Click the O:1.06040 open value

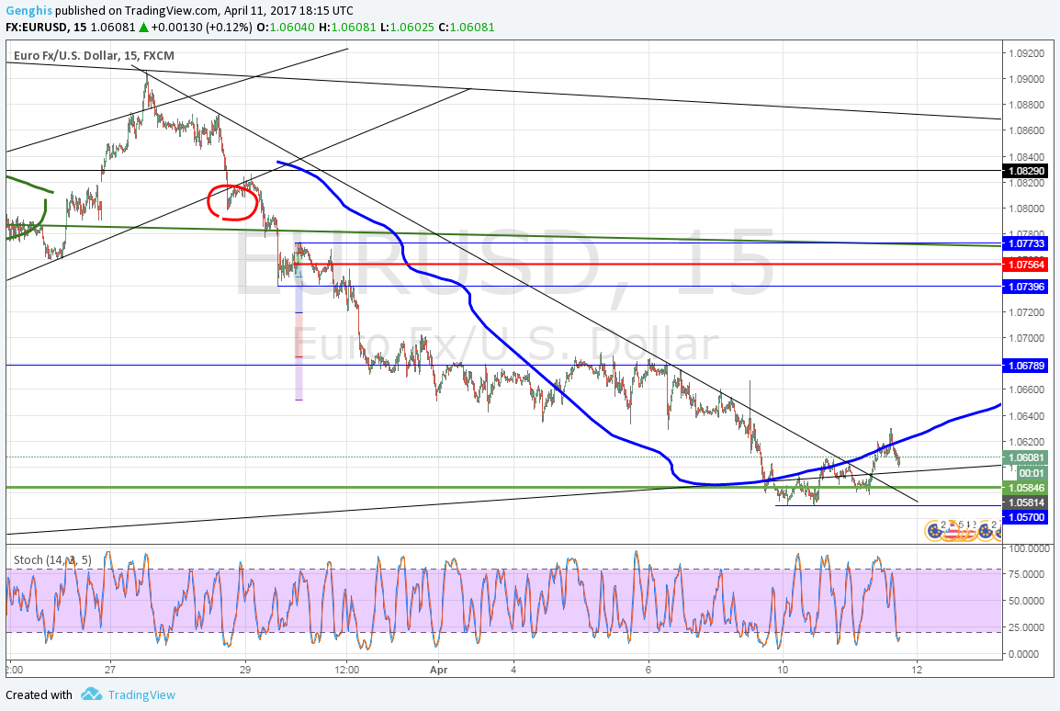tap(286, 27)
